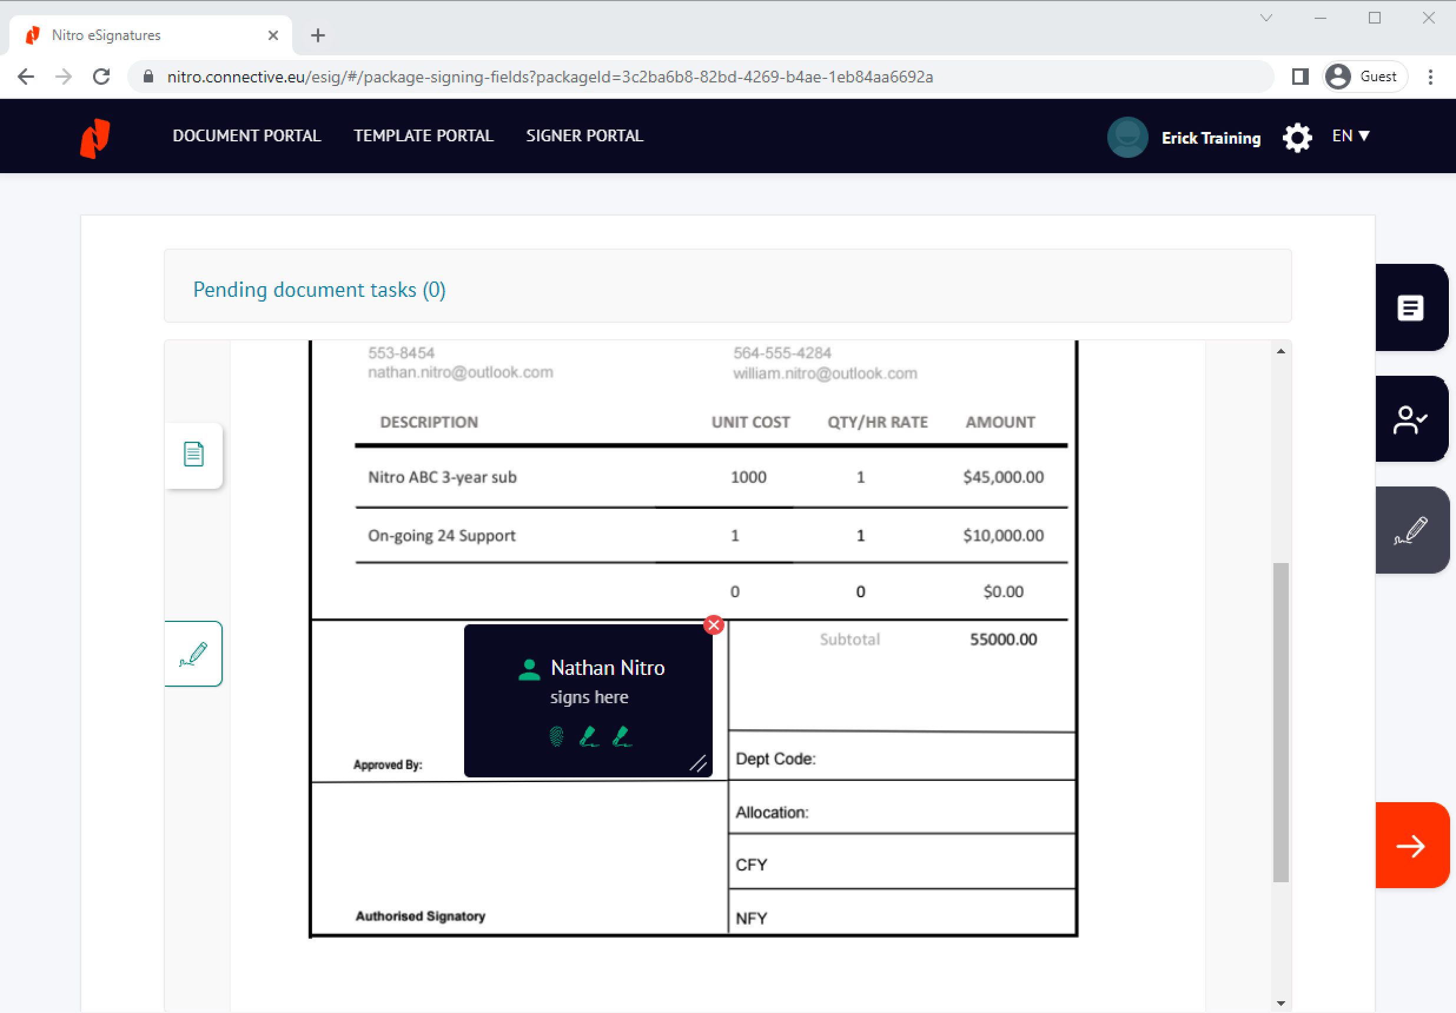Click Erick Training user avatar
Screen dimensions: 1456x1013
[x=1127, y=137]
